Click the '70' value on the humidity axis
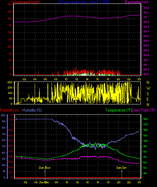 click(4, 134)
